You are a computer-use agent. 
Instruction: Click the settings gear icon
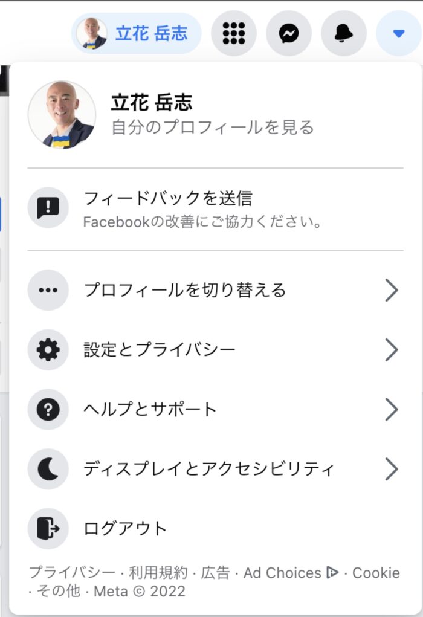click(x=48, y=350)
